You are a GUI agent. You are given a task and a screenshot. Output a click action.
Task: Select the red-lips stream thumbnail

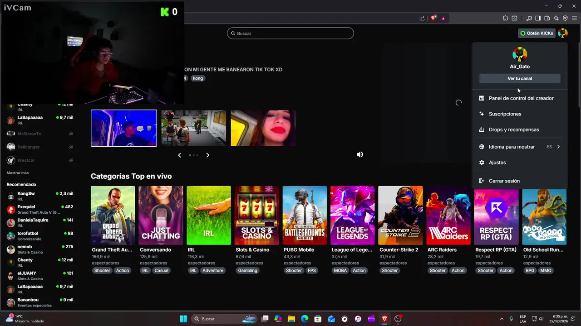263,128
